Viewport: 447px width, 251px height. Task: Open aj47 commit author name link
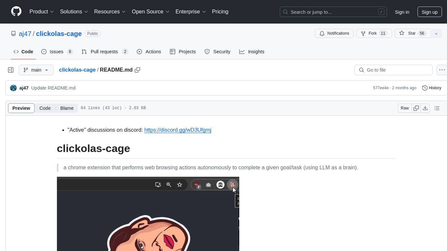tap(24, 88)
